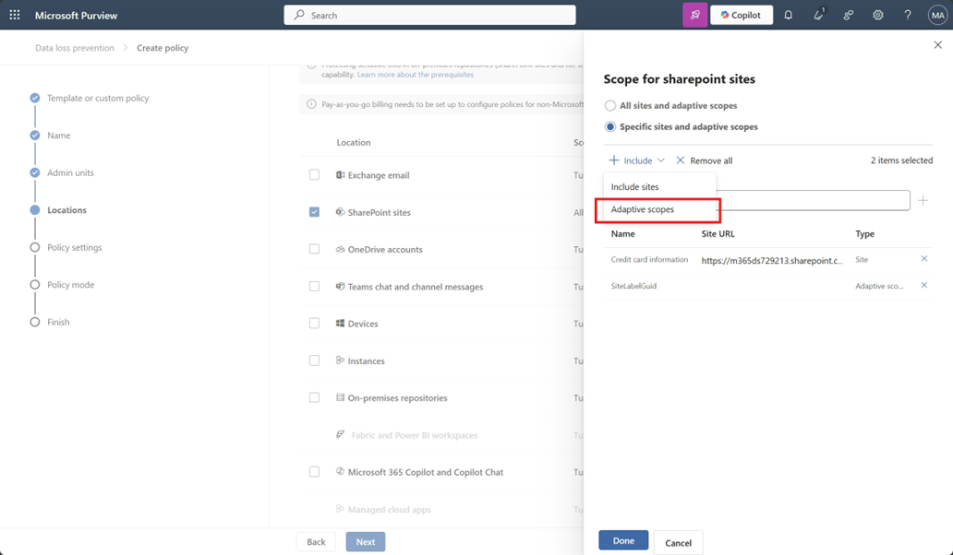
Task: Choose Adaptive scopes from the Include menu
Action: point(643,210)
